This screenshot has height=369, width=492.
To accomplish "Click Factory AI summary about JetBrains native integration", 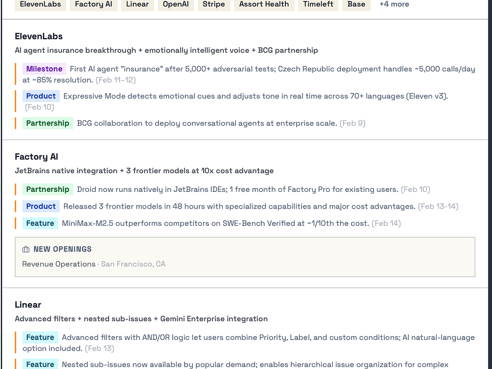I will (144, 171).
